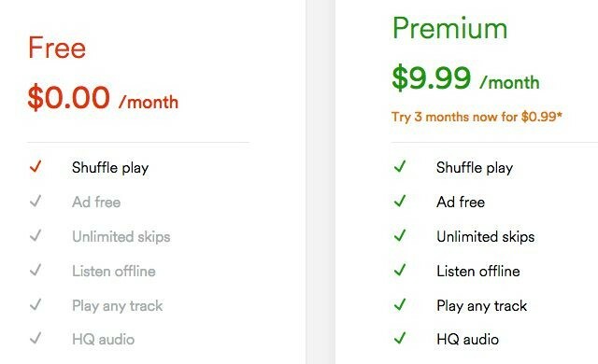Click the Premium HQ audio feature text
This screenshot has height=364, width=598.
(x=467, y=339)
